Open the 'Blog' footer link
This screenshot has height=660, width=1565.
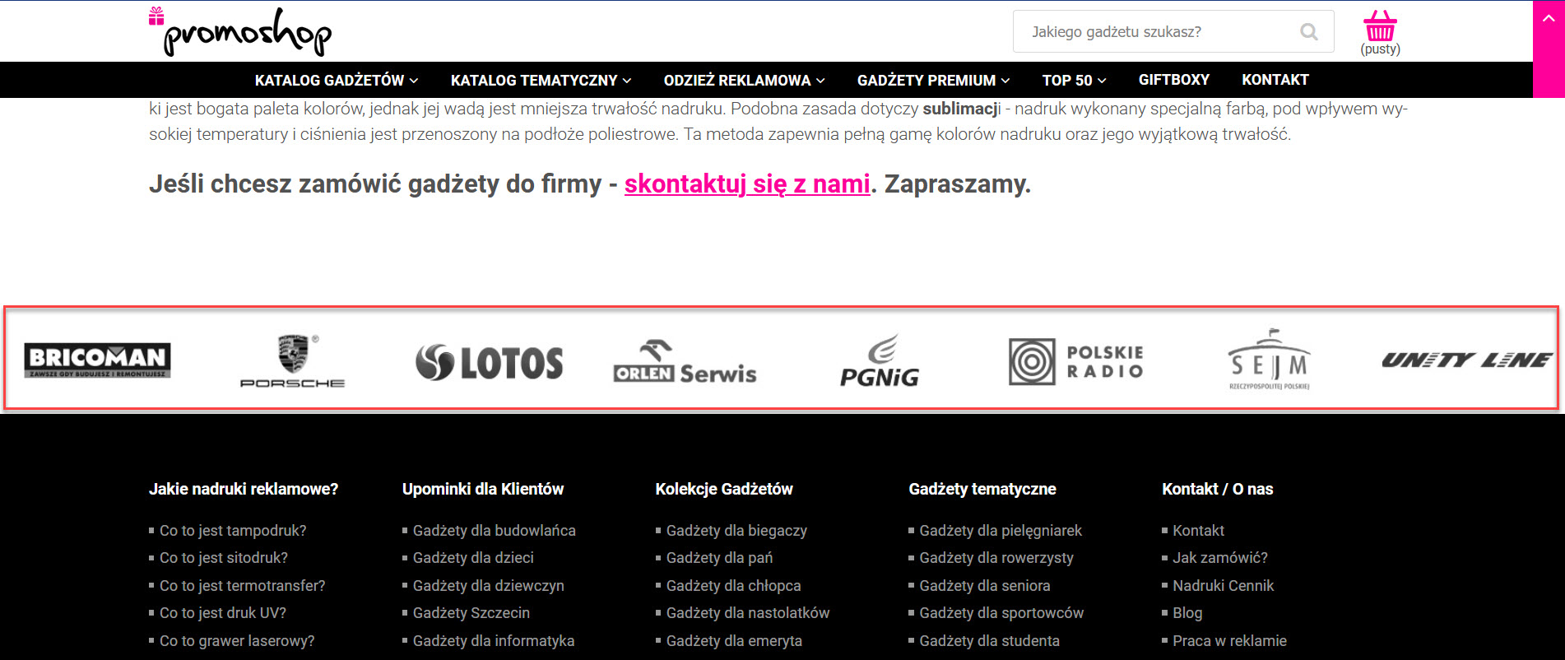point(1187,613)
